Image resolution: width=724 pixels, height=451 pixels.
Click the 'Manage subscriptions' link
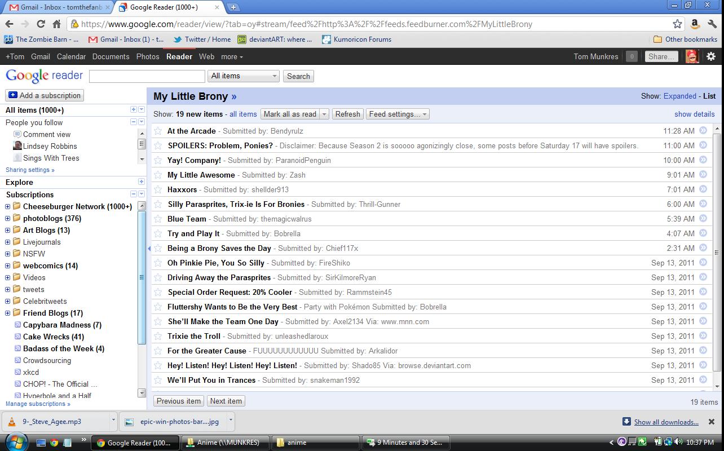[38, 404]
